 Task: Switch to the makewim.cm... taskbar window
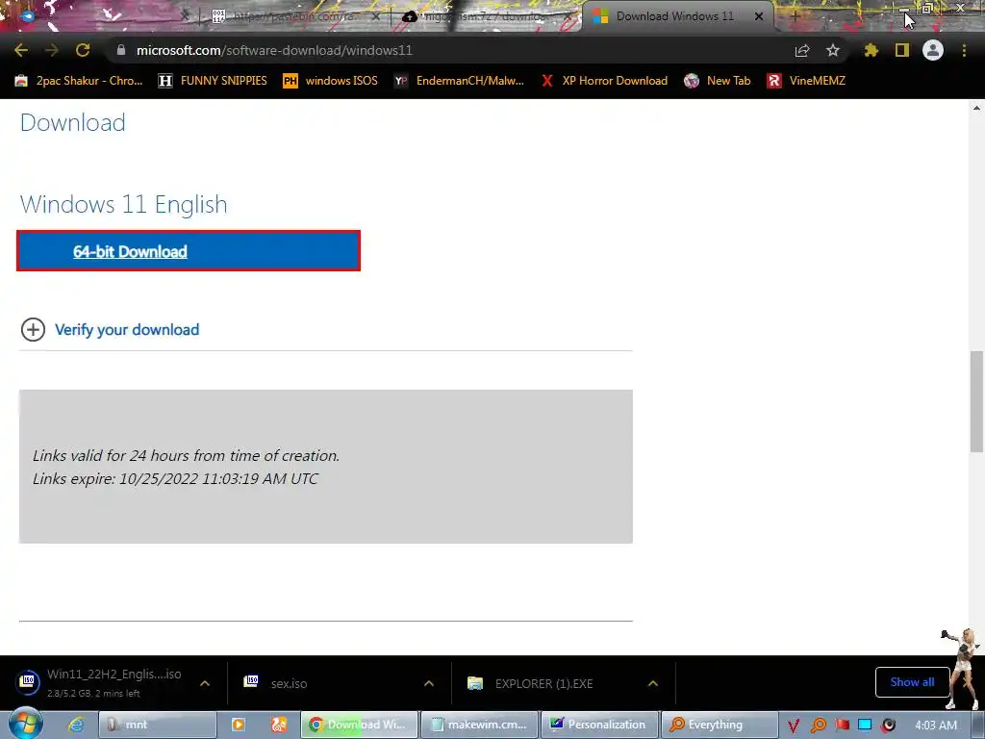(479, 725)
